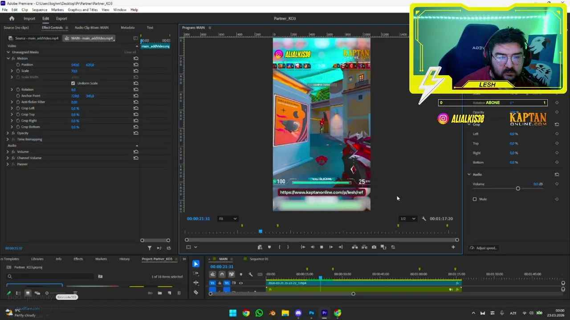The image size is (570, 320).
Task: Toggle Linked Selection in timeline
Action: tap(231, 275)
